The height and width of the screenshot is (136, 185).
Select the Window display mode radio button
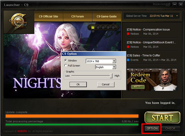66,60
